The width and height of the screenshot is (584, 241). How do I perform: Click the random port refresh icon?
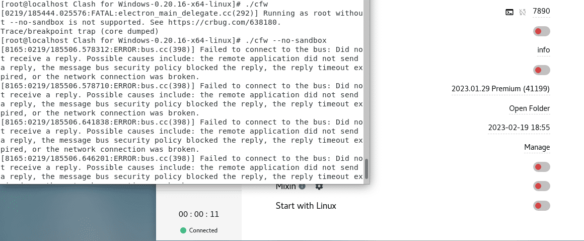pos(523,12)
